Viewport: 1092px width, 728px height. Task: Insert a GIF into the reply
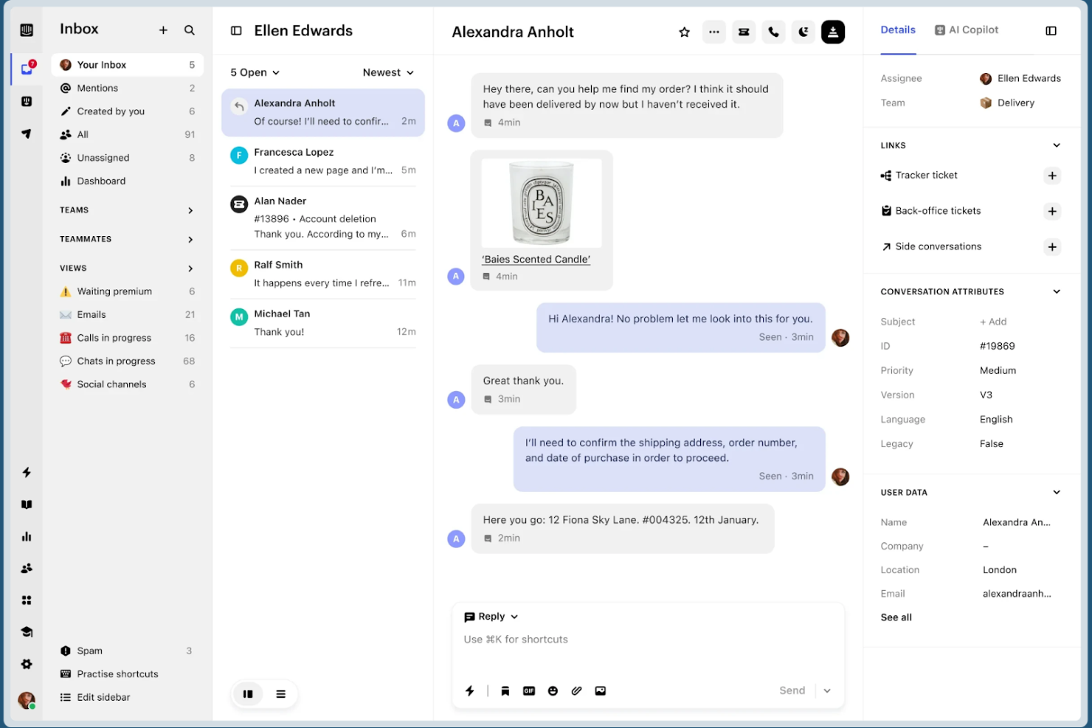coord(529,690)
